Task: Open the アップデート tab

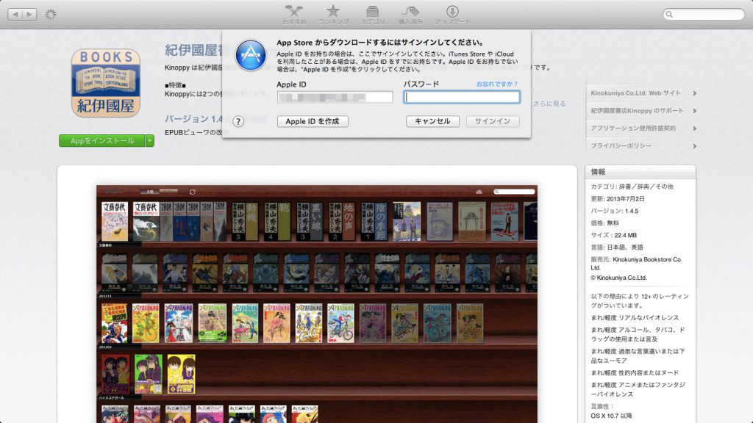Action: 452,15
